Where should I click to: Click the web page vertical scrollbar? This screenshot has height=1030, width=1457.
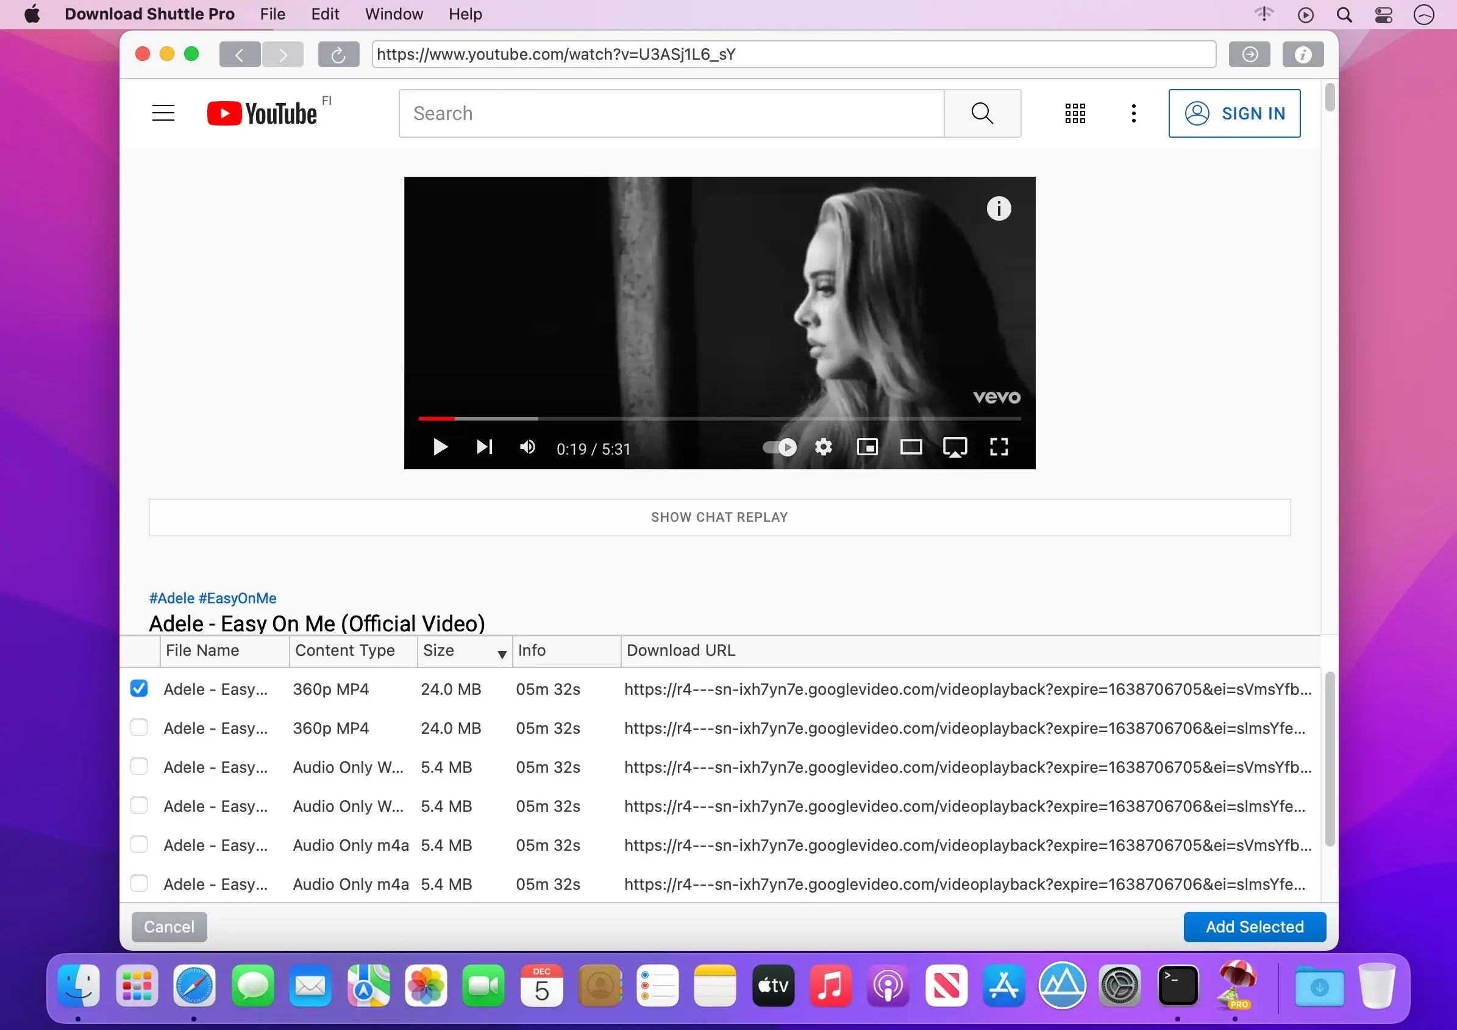(x=1330, y=97)
